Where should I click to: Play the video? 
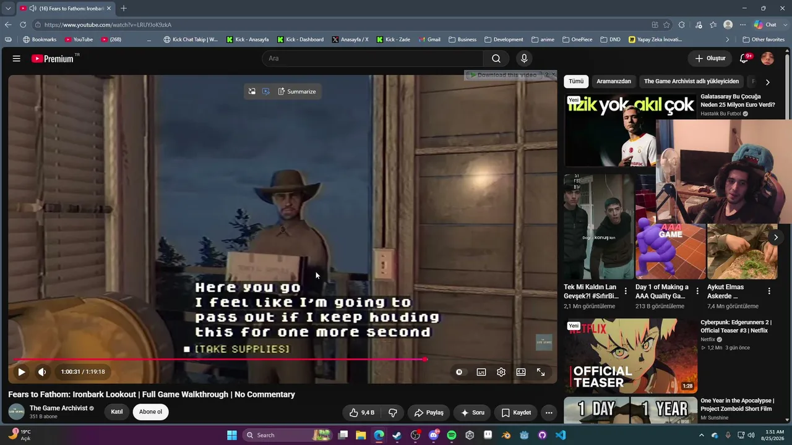coord(22,372)
